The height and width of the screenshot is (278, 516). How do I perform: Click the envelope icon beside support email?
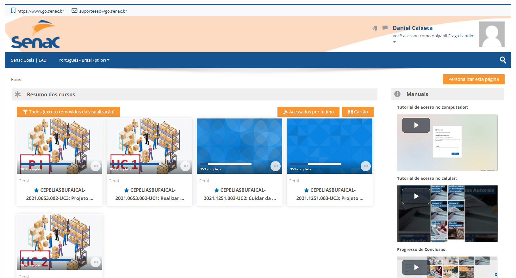74,11
